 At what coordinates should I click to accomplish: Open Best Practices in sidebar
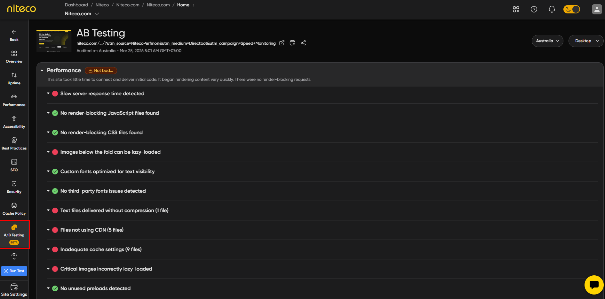coord(14,144)
